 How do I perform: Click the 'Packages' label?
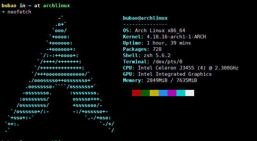click(x=135, y=49)
